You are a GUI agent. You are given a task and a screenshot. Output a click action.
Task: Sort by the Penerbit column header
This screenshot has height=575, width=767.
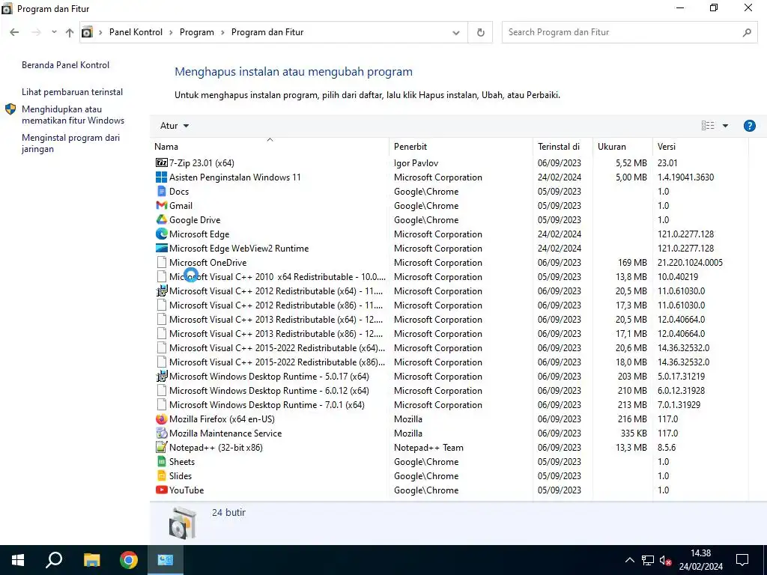[461, 146]
